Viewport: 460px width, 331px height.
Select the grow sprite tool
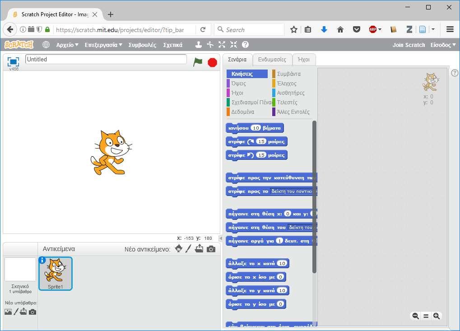pos(222,45)
